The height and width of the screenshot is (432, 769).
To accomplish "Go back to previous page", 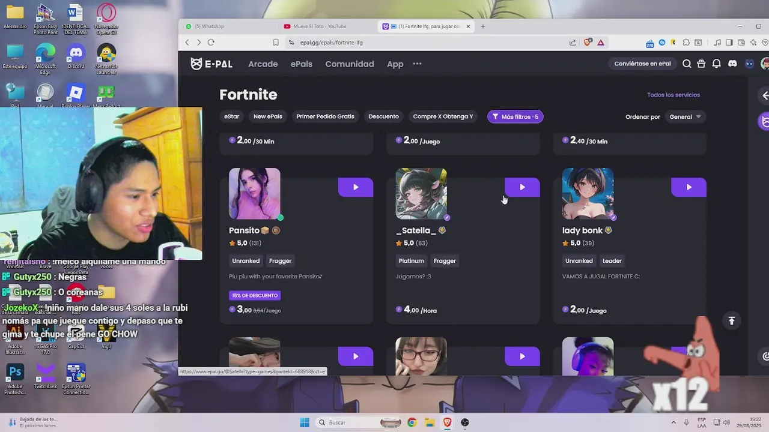I will tap(187, 42).
